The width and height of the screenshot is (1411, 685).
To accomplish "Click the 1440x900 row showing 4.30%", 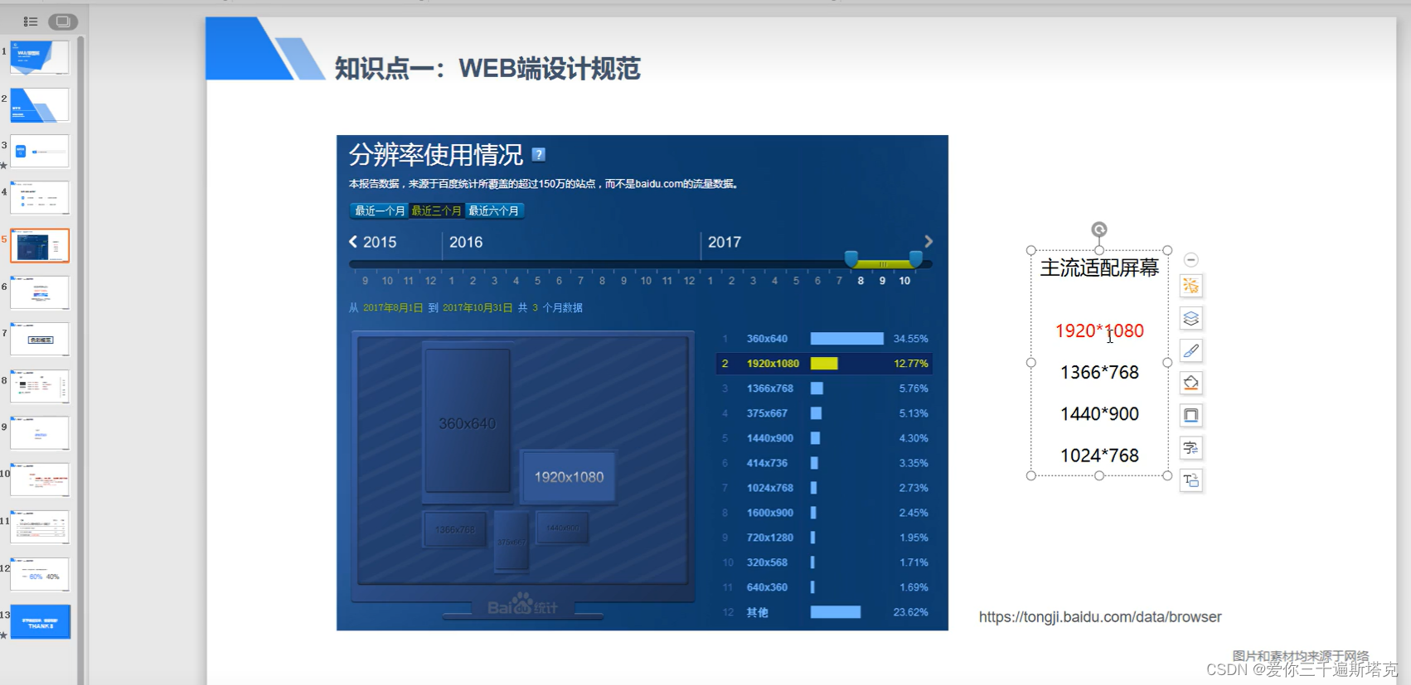I will [825, 438].
